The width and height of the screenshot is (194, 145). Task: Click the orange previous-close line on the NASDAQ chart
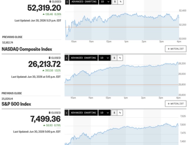122,85
